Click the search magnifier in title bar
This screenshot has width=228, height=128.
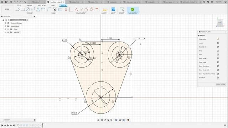pyautogui.click(x=25, y=2)
